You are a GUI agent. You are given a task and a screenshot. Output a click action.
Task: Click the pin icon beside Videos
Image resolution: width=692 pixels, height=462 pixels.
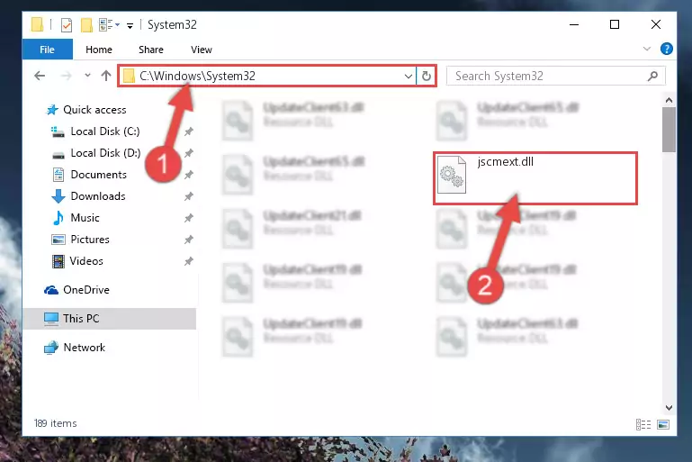(x=188, y=261)
